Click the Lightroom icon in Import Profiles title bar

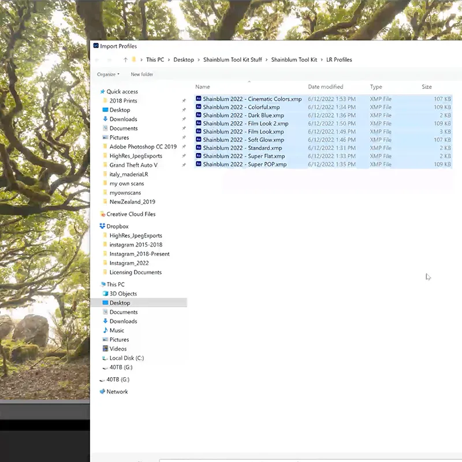tap(96, 46)
